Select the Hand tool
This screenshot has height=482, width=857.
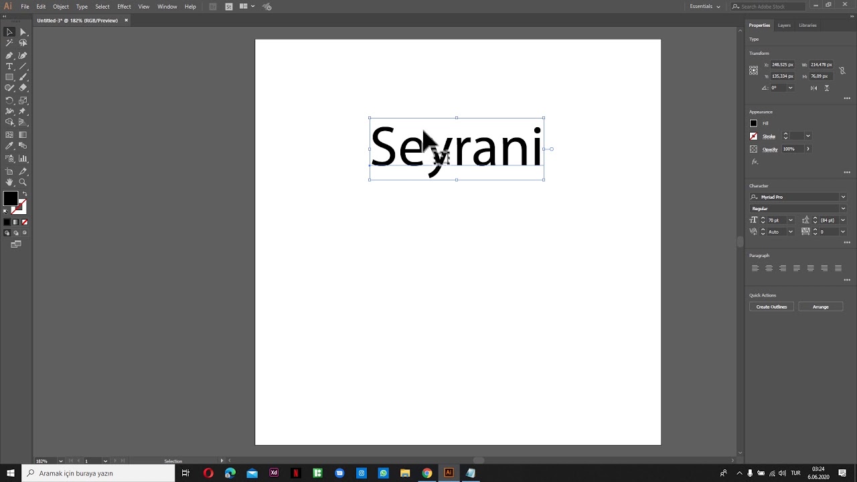[9, 182]
